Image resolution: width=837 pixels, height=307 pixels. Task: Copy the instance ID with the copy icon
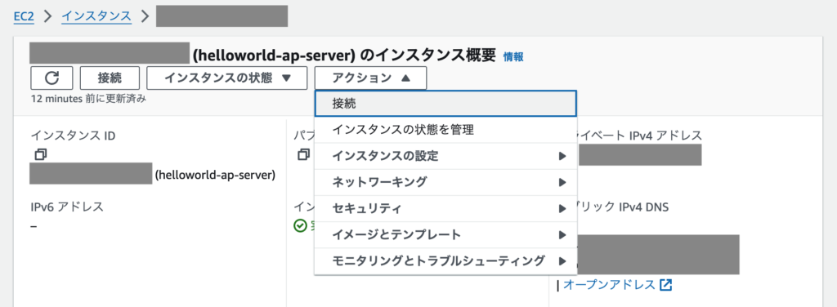coord(41,154)
